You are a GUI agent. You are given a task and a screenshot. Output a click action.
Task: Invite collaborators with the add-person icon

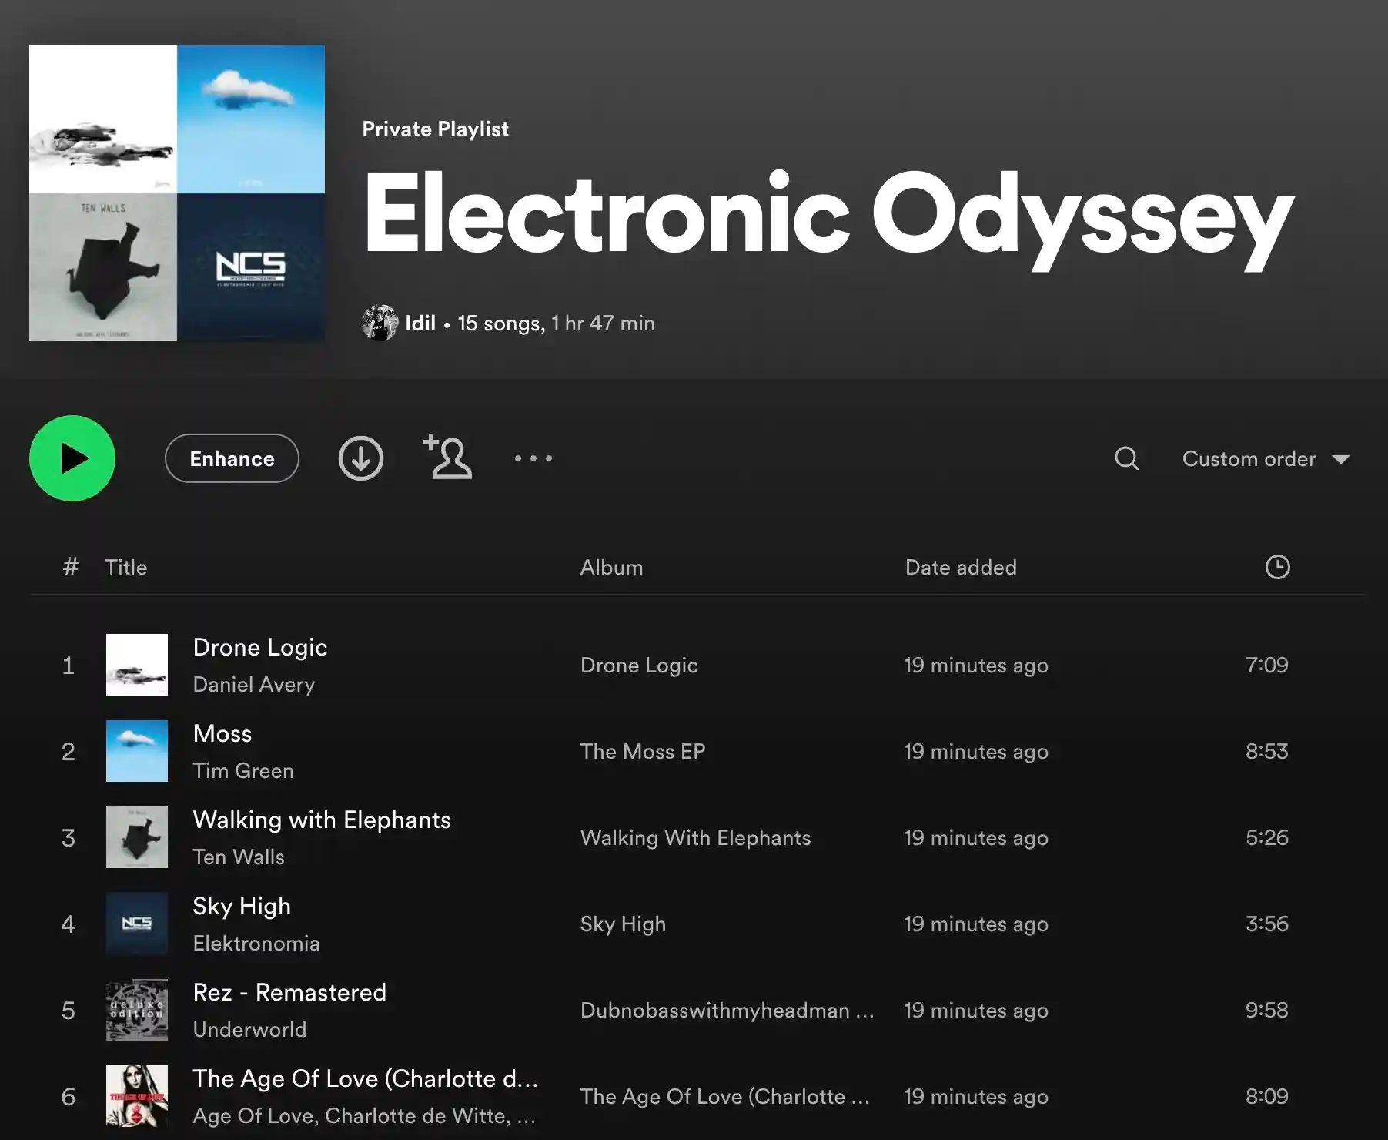pos(447,457)
